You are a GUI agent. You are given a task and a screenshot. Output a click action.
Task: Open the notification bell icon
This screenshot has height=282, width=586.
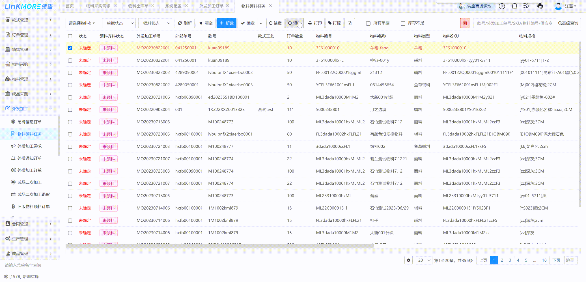click(x=514, y=6)
